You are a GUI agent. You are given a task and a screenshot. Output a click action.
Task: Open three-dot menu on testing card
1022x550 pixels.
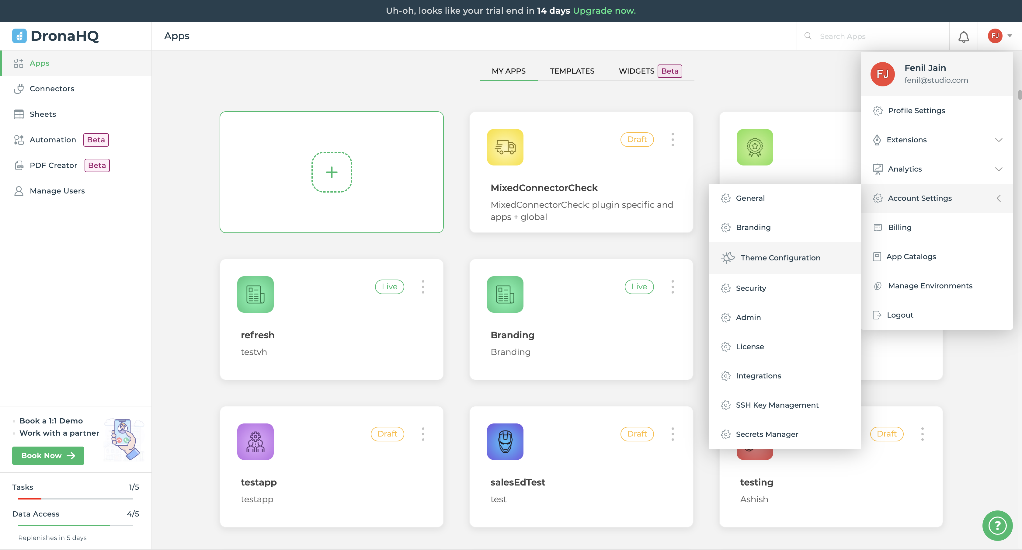pos(923,434)
